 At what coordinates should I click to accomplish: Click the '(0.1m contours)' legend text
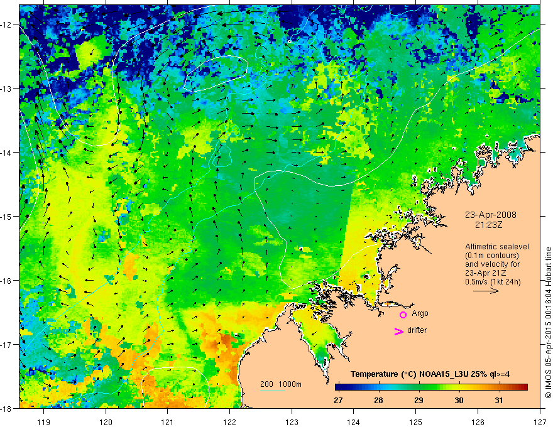point(492,256)
